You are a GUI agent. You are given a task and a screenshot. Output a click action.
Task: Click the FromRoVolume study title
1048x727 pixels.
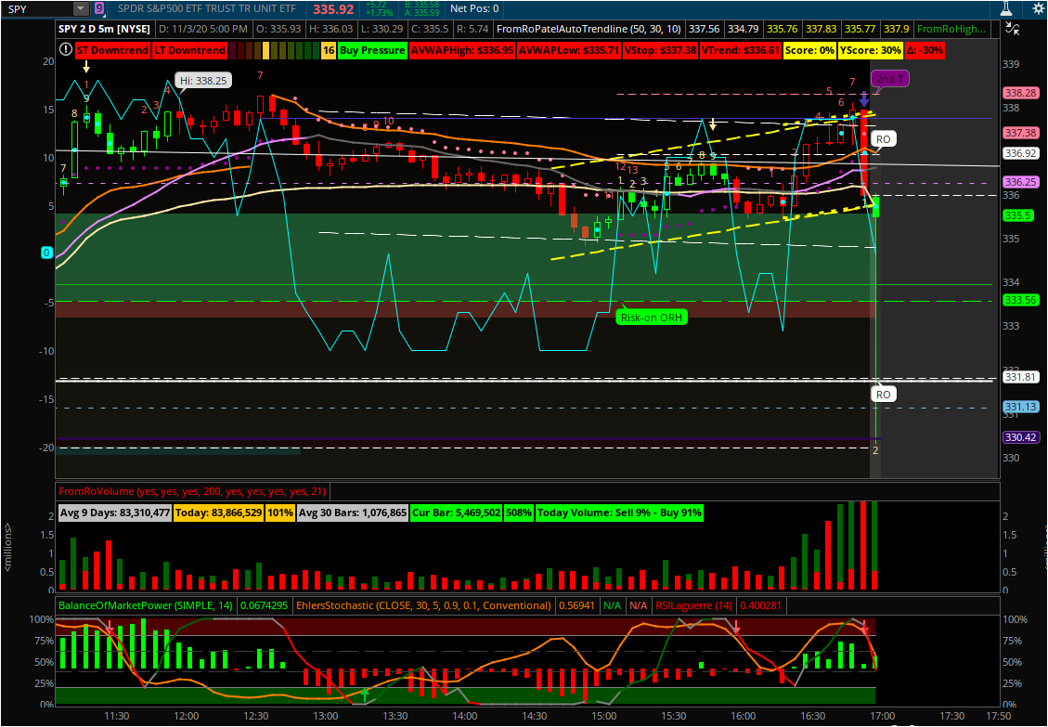(x=192, y=491)
